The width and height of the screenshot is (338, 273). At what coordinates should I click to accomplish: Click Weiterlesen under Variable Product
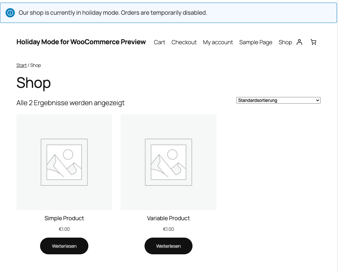point(169,246)
